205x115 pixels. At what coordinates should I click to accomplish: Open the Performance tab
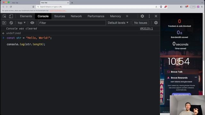point(96,16)
